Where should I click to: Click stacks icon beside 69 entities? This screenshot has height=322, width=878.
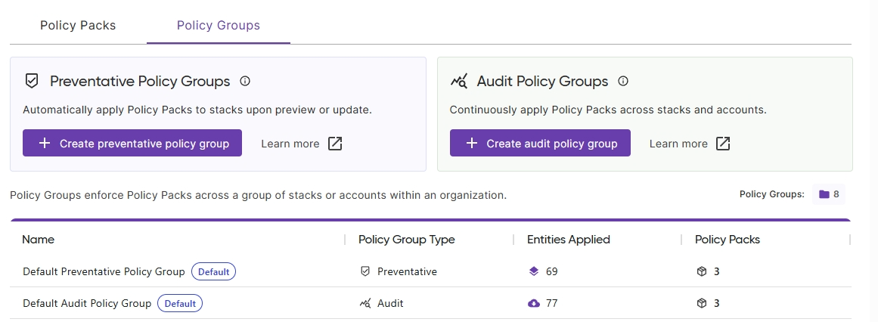tap(534, 271)
